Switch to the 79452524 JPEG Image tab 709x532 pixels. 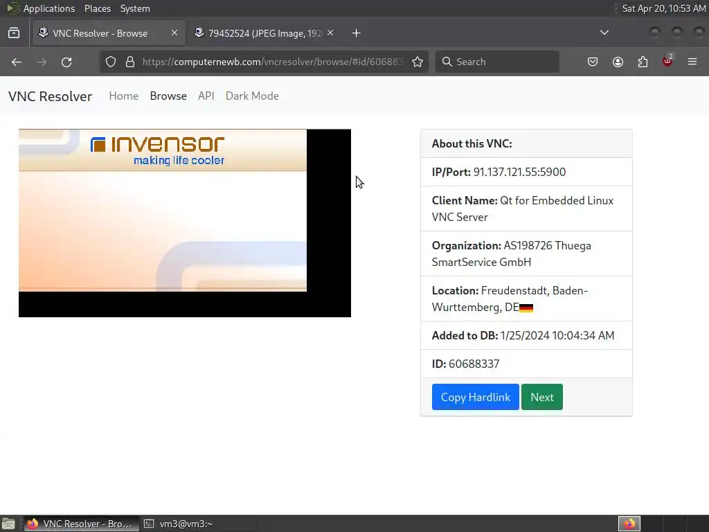tap(264, 33)
